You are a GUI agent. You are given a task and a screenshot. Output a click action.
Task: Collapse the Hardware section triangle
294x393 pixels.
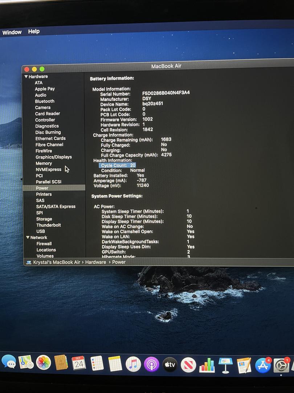coord(26,76)
